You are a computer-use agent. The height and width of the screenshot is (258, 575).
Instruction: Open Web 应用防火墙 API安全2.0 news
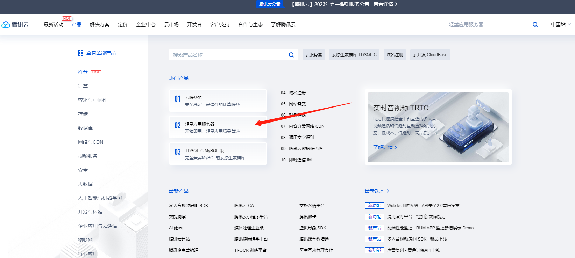pos(423,206)
